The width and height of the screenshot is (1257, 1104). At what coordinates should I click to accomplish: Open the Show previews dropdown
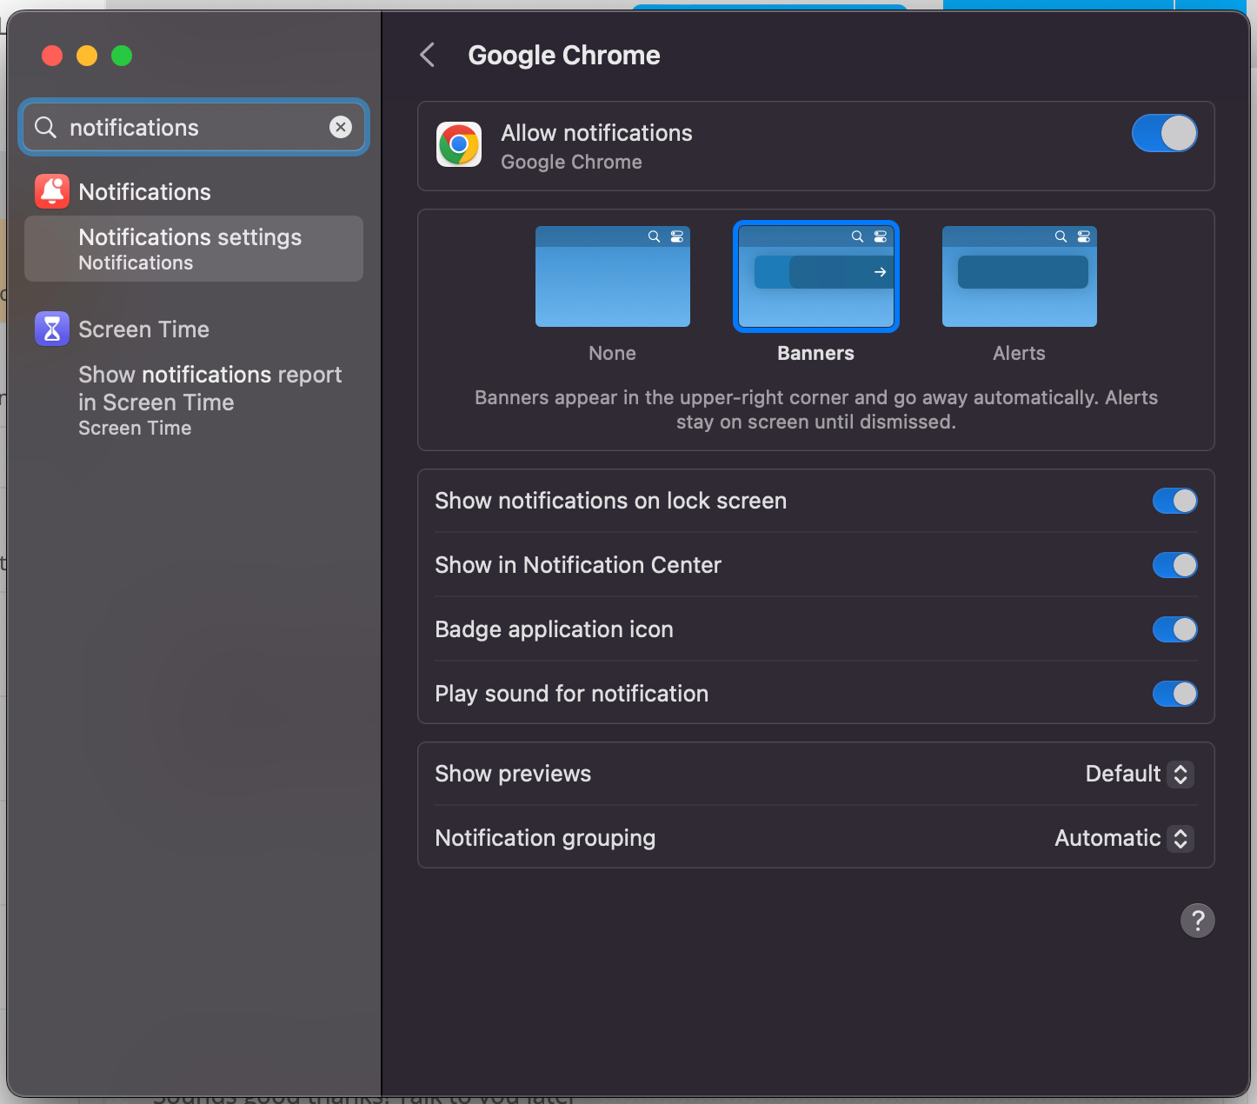[x=1139, y=774]
